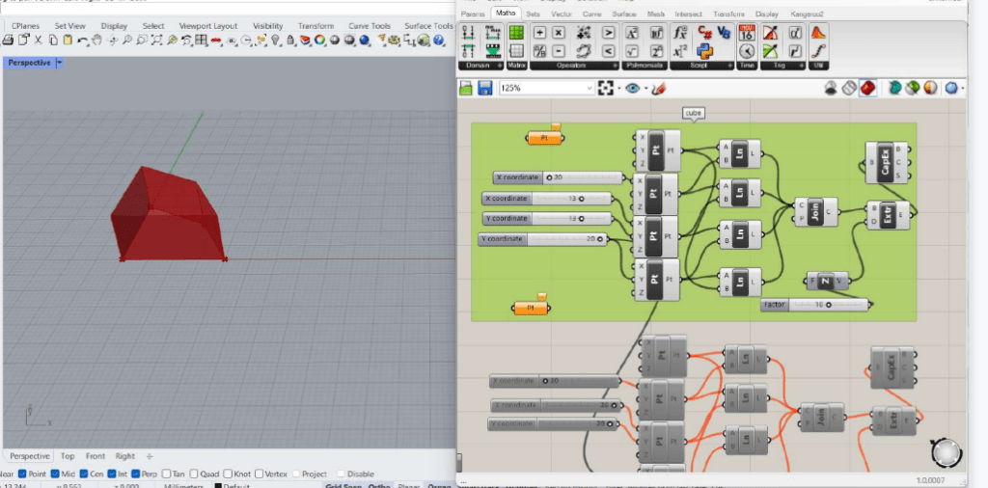This screenshot has height=488, width=988.
Task: Save the Grasshopper document with floppy icon
Action: pos(485,88)
